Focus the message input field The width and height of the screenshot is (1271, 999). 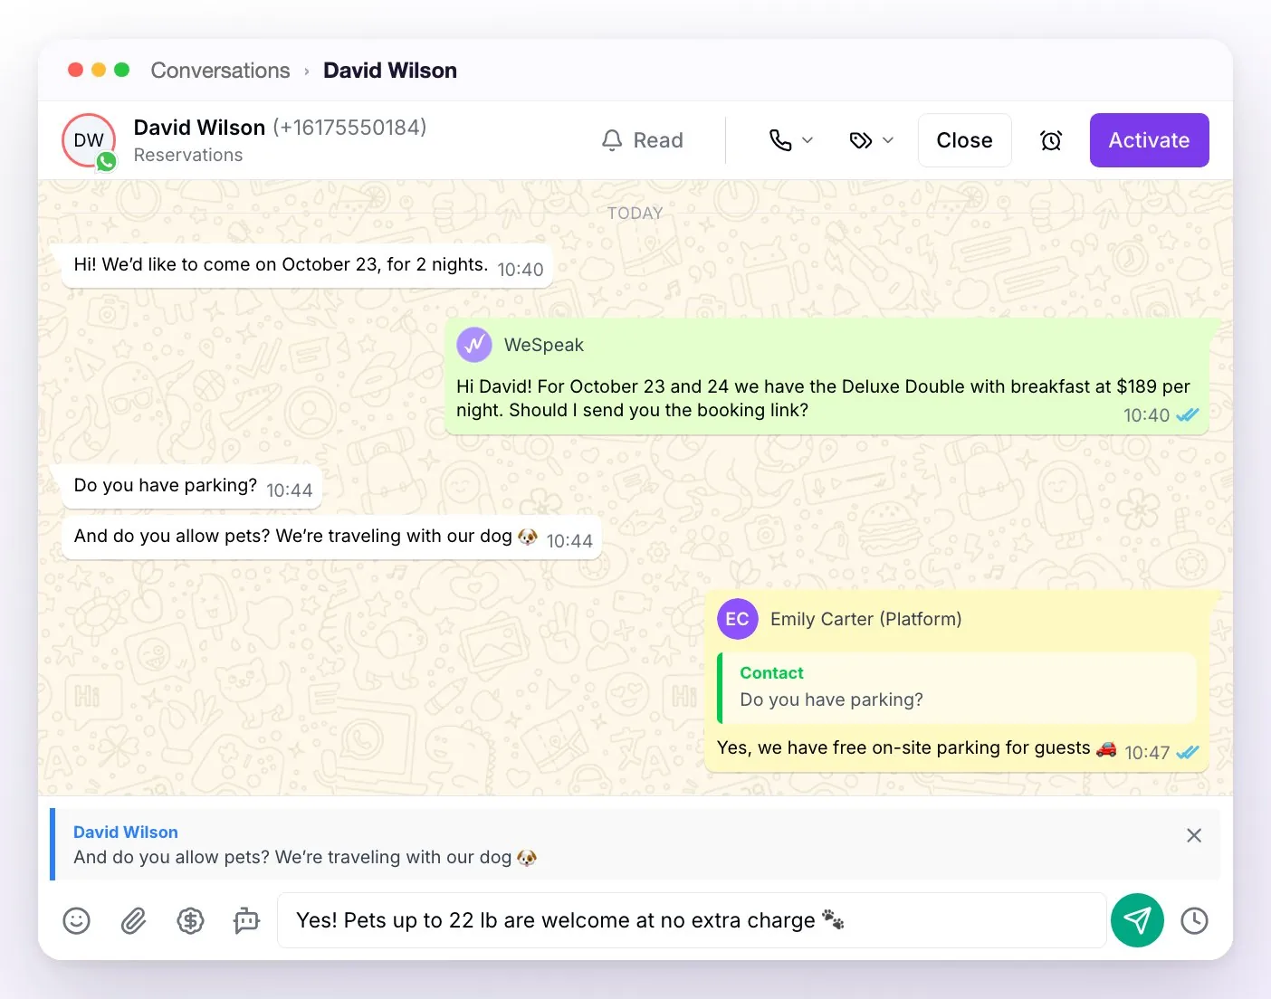tap(692, 920)
